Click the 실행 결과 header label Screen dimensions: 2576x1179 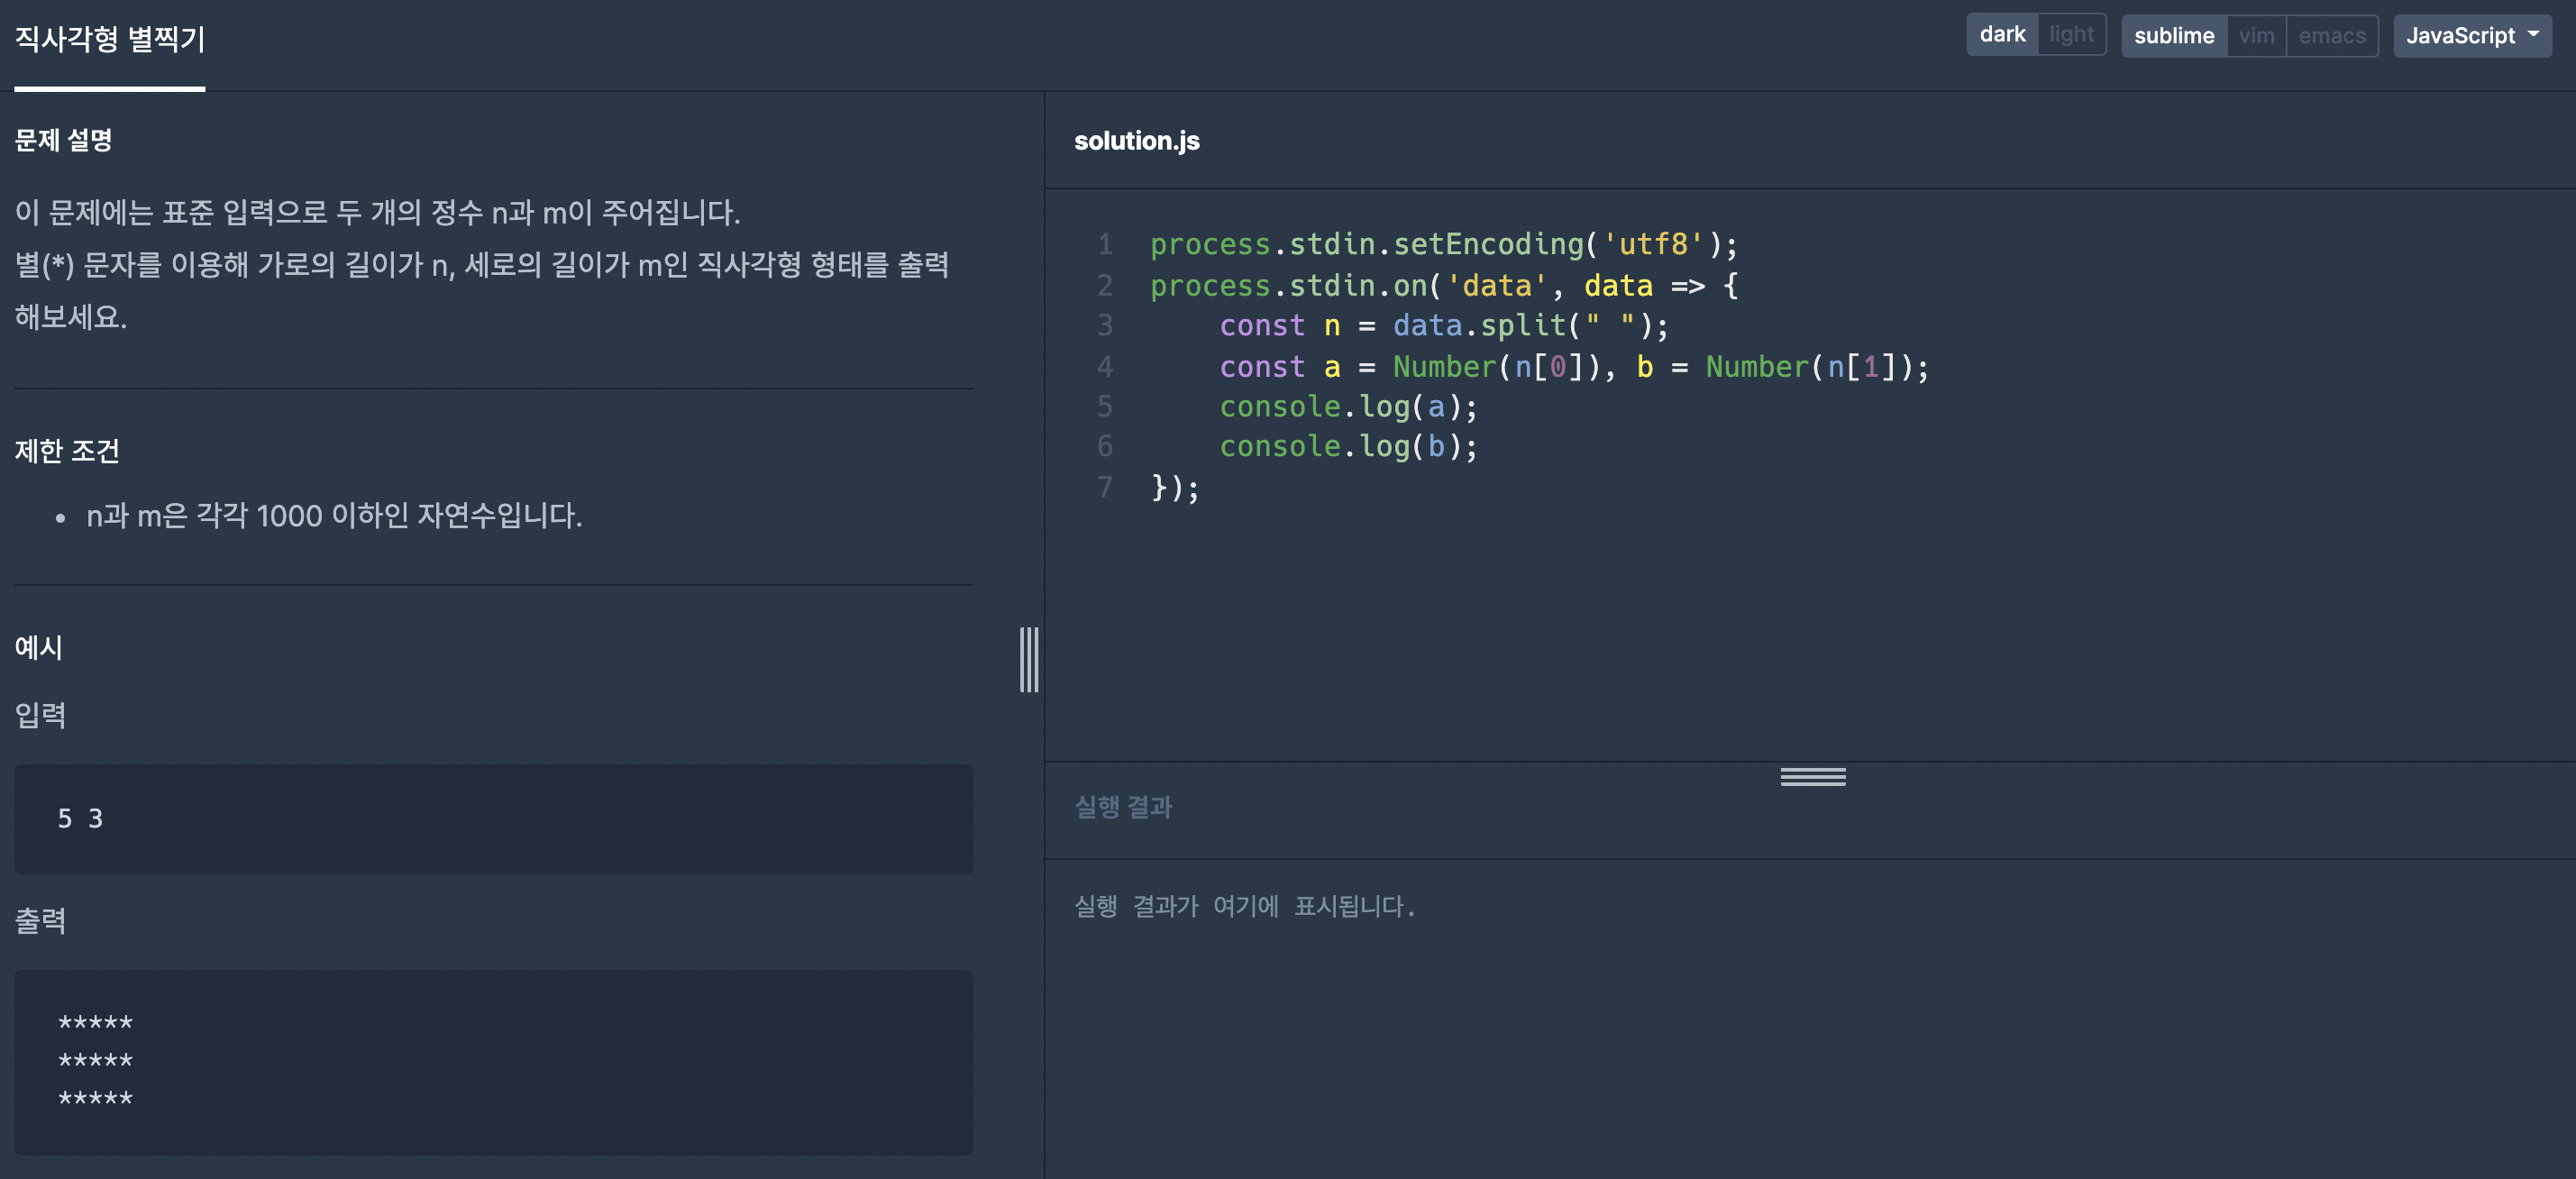(1123, 807)
